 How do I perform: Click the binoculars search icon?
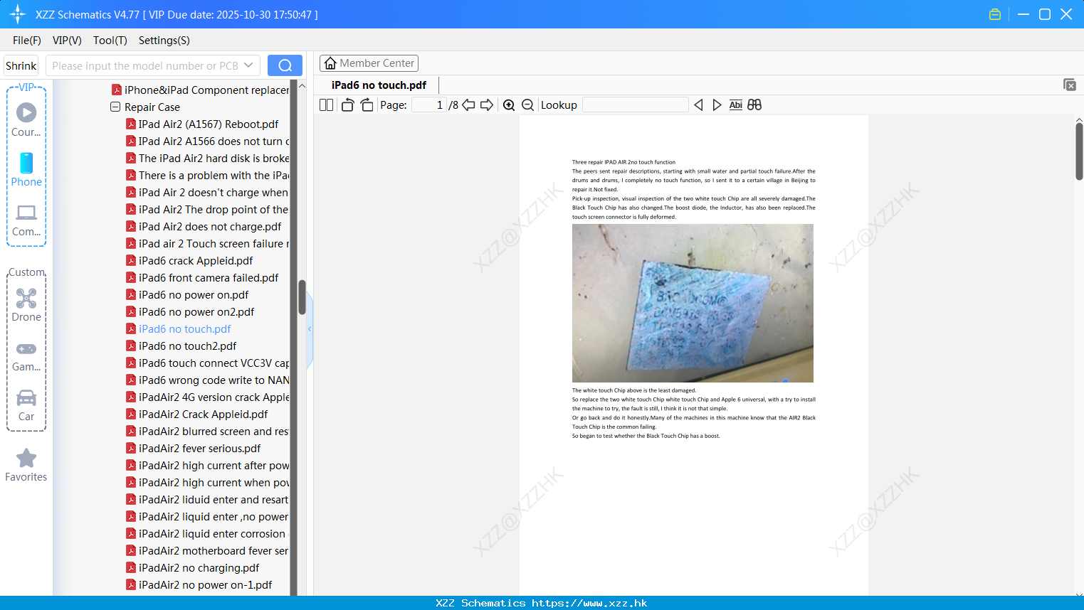tap(754, 105)
